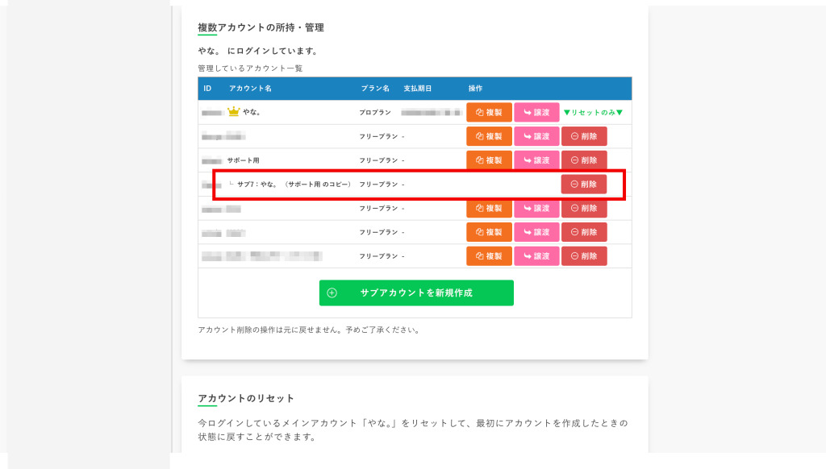Click 複製 for the プロプラン account

coord(489,112)
